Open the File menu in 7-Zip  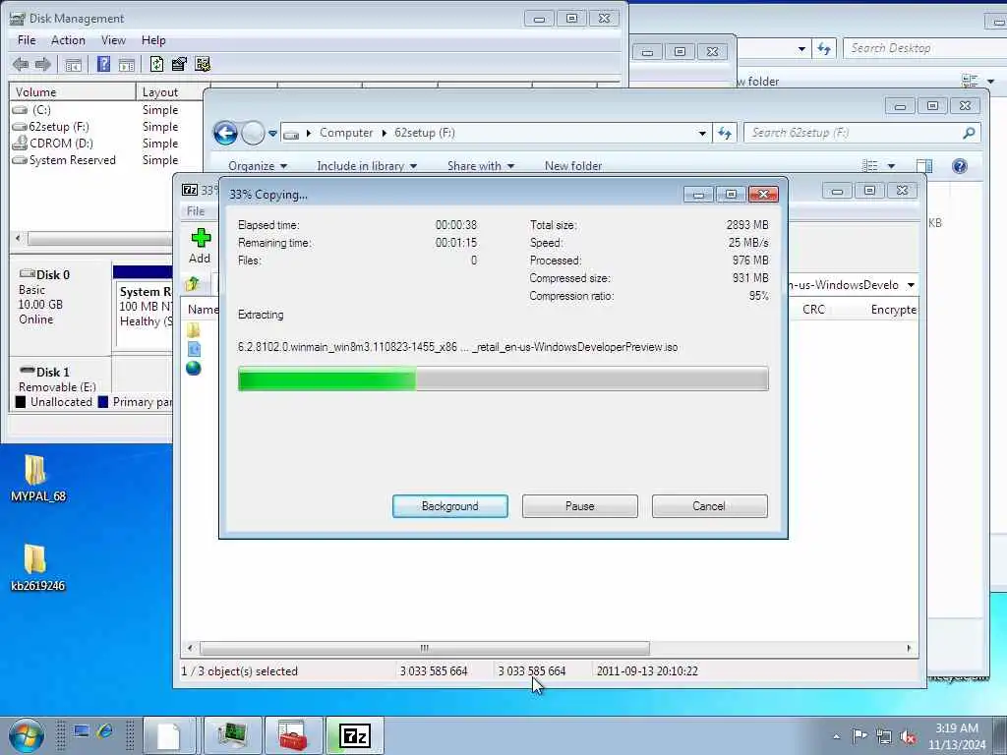(x=196, y=211)
